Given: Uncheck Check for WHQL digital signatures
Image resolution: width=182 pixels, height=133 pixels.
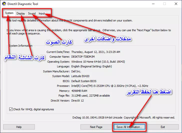Looking at the screenshot, I should tap(11, 109).
